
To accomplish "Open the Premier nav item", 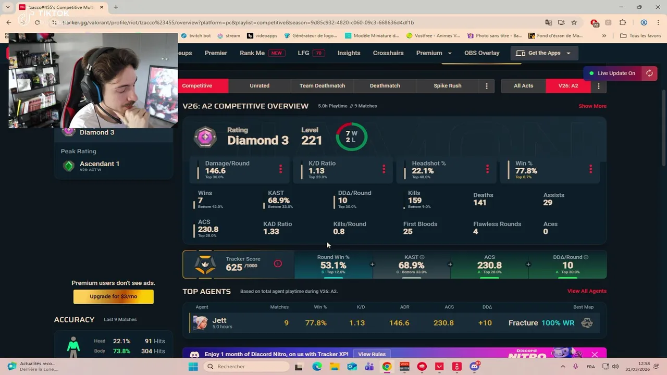I will pyautogui.click(x=216, y=53).
